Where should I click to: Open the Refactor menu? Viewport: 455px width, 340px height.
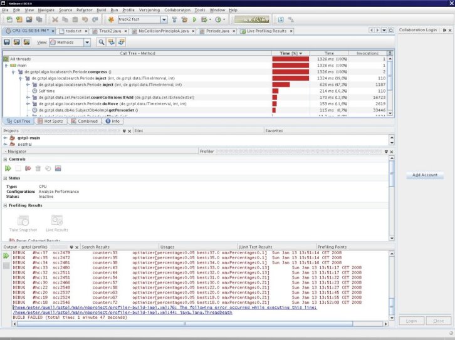pyautogui.click(x=84, y=11)
